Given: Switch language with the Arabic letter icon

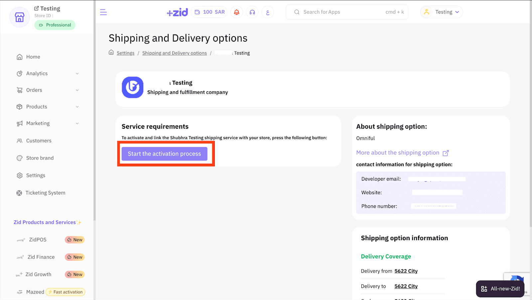Looking at the screenshot, I should (268, 12).
